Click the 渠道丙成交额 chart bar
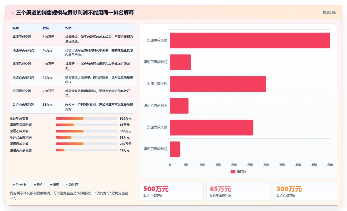The height and width of the screenshot is (211, 347). point(211,127)
